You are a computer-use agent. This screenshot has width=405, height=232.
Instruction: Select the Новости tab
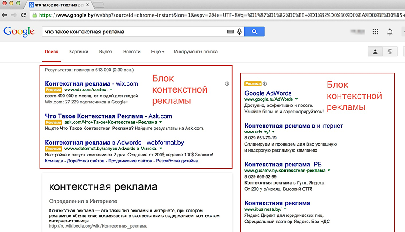coord(132,52)
